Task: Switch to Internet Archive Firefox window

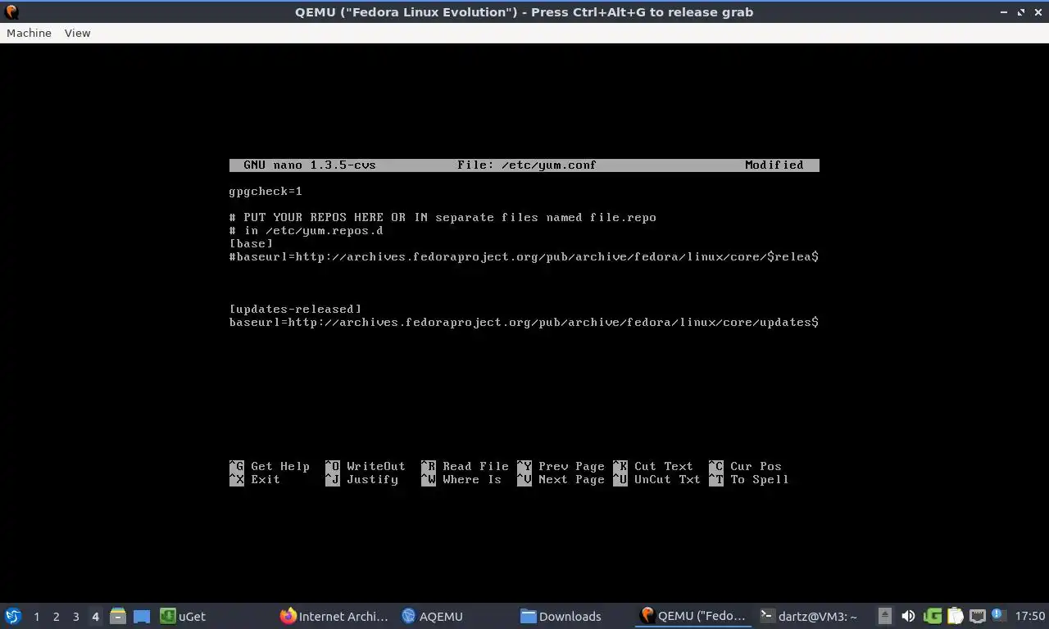Action: pyautogui.click(x=334, y=616)
